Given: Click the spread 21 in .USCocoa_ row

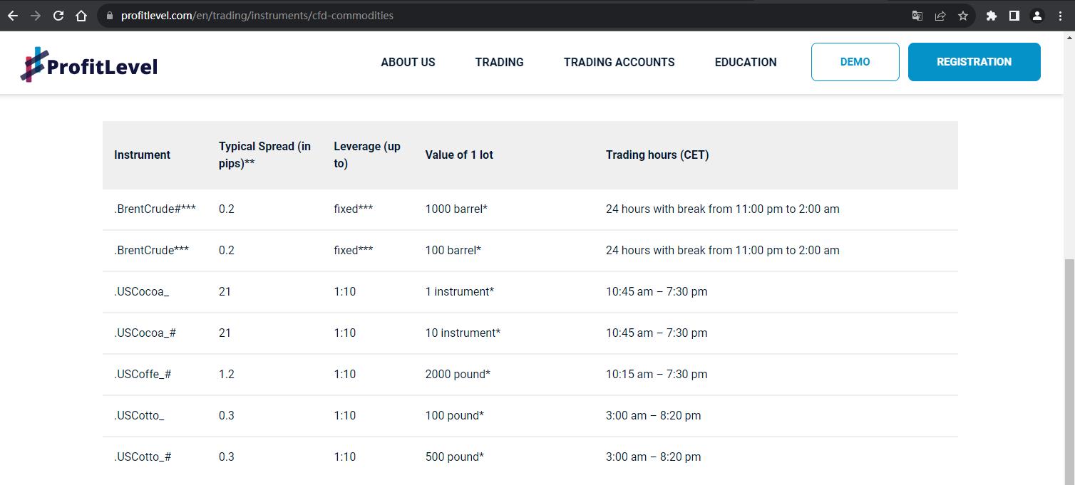Looking at the screenshot, I should [225, 291].
